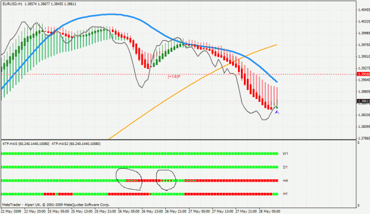Click the H4 timeframe row label
Image resolution: width=370 pixels, height=214 pixels.
tap(285, 180)
